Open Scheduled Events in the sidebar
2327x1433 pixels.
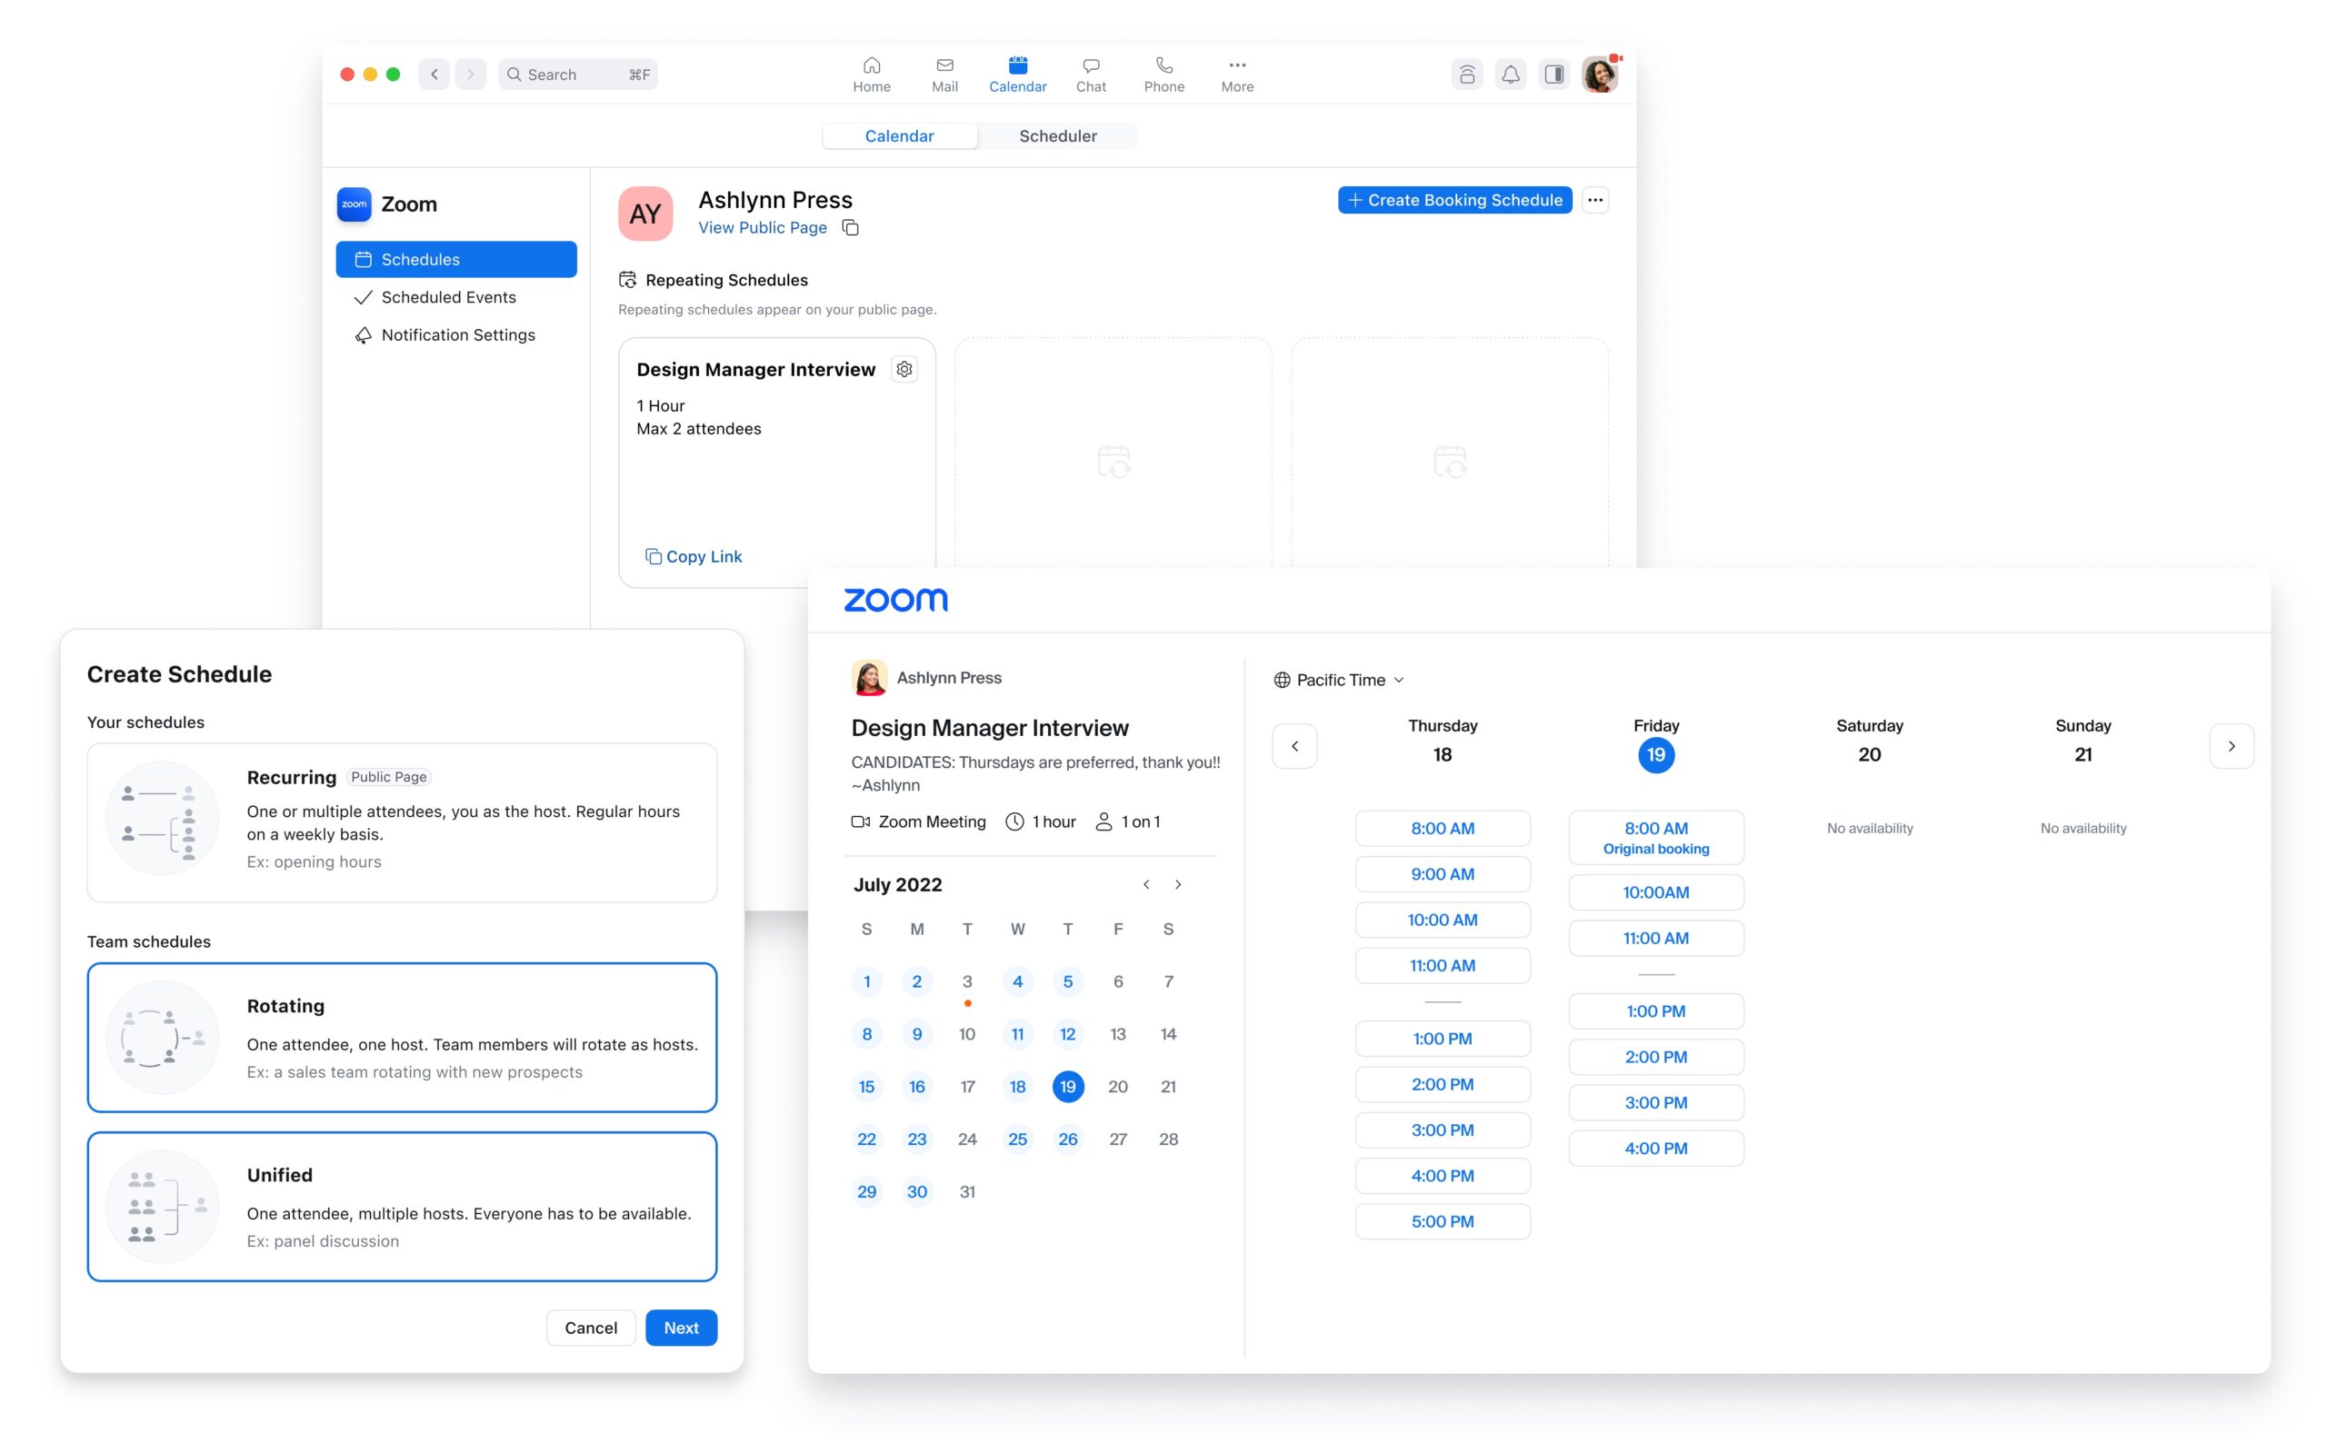[448, 297]
